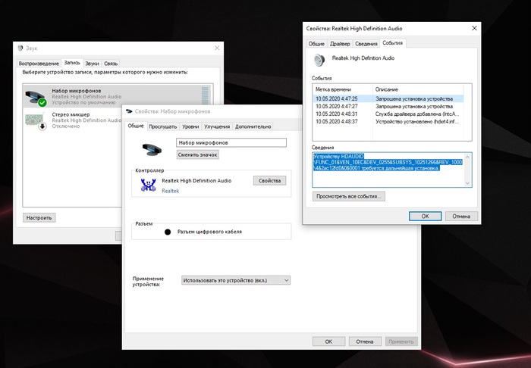Click the speaker icon in the Realtek properties window
Image resolution: width=531 pixels, height=368 pixels.
click(x=319, y=60)
